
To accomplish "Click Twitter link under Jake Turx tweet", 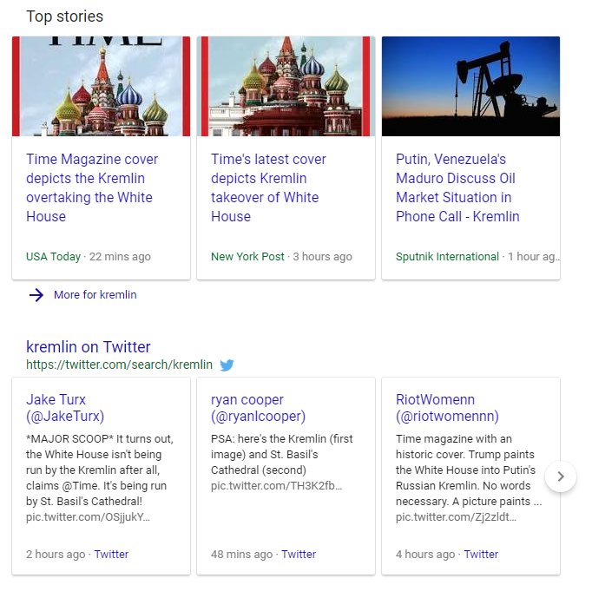I will [111, 554].
